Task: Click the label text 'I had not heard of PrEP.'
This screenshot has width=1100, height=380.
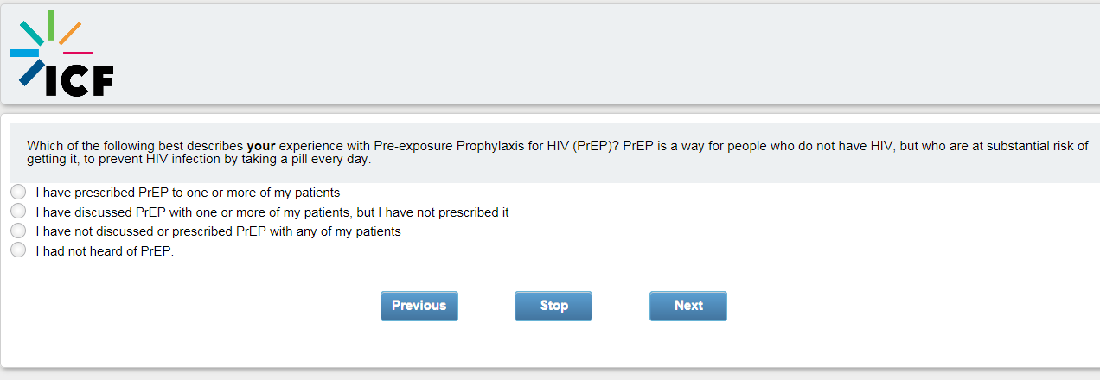Action: (x=105, y=252)
